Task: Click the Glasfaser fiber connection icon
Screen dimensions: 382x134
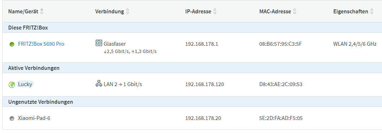Action: (99, 43)
